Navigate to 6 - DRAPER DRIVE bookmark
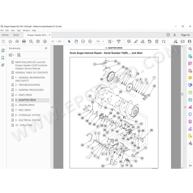Screen dimensions: 193x193 (x=25, y=105)
